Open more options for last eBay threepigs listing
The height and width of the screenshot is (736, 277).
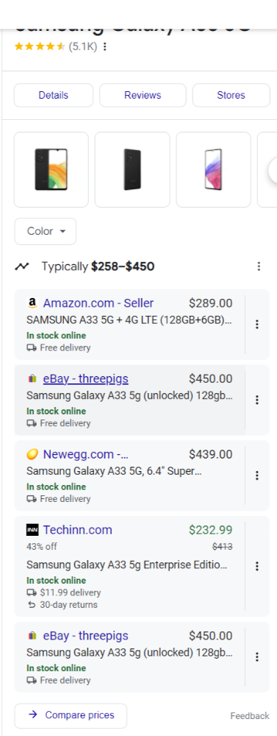pos(257,657)
